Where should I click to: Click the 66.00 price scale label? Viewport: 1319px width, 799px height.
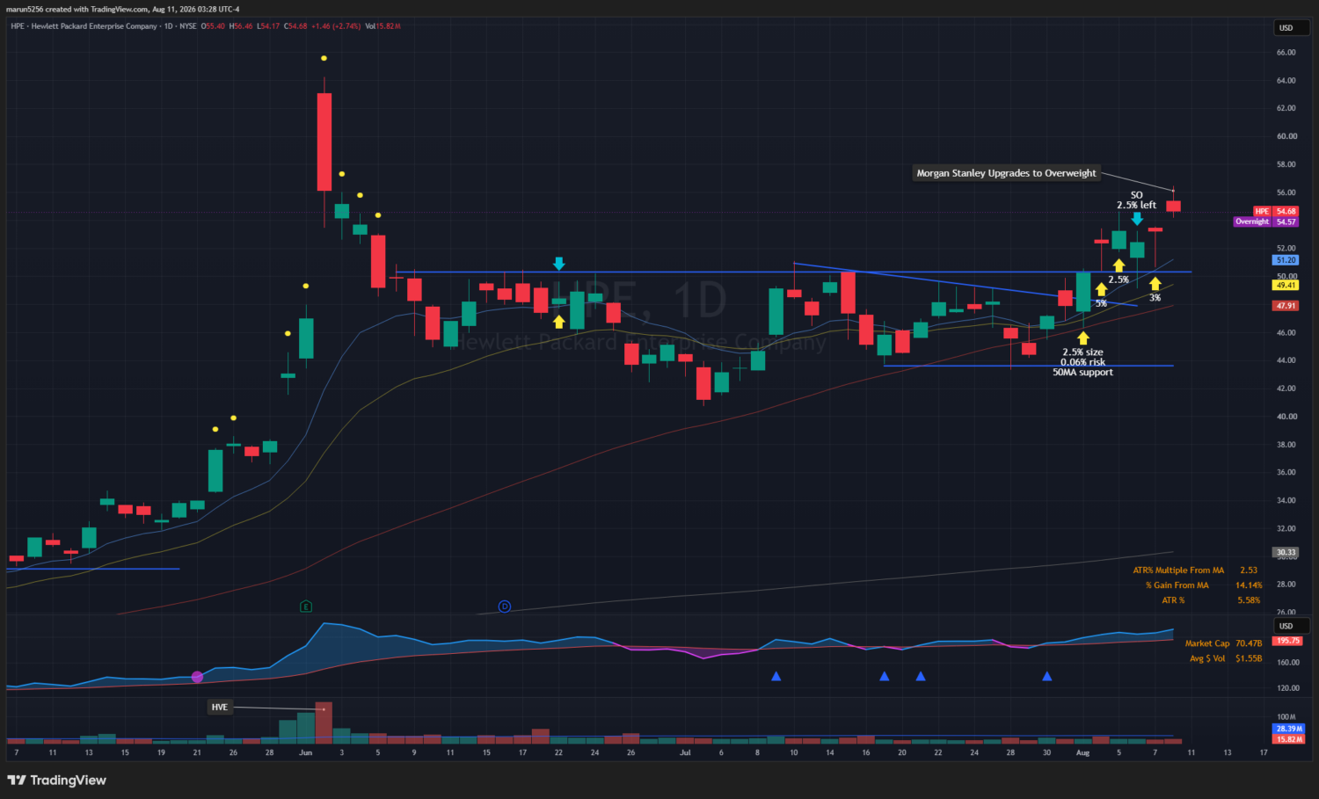1286,53
